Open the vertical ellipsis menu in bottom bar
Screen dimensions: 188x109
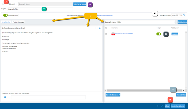tap(158, 106)
